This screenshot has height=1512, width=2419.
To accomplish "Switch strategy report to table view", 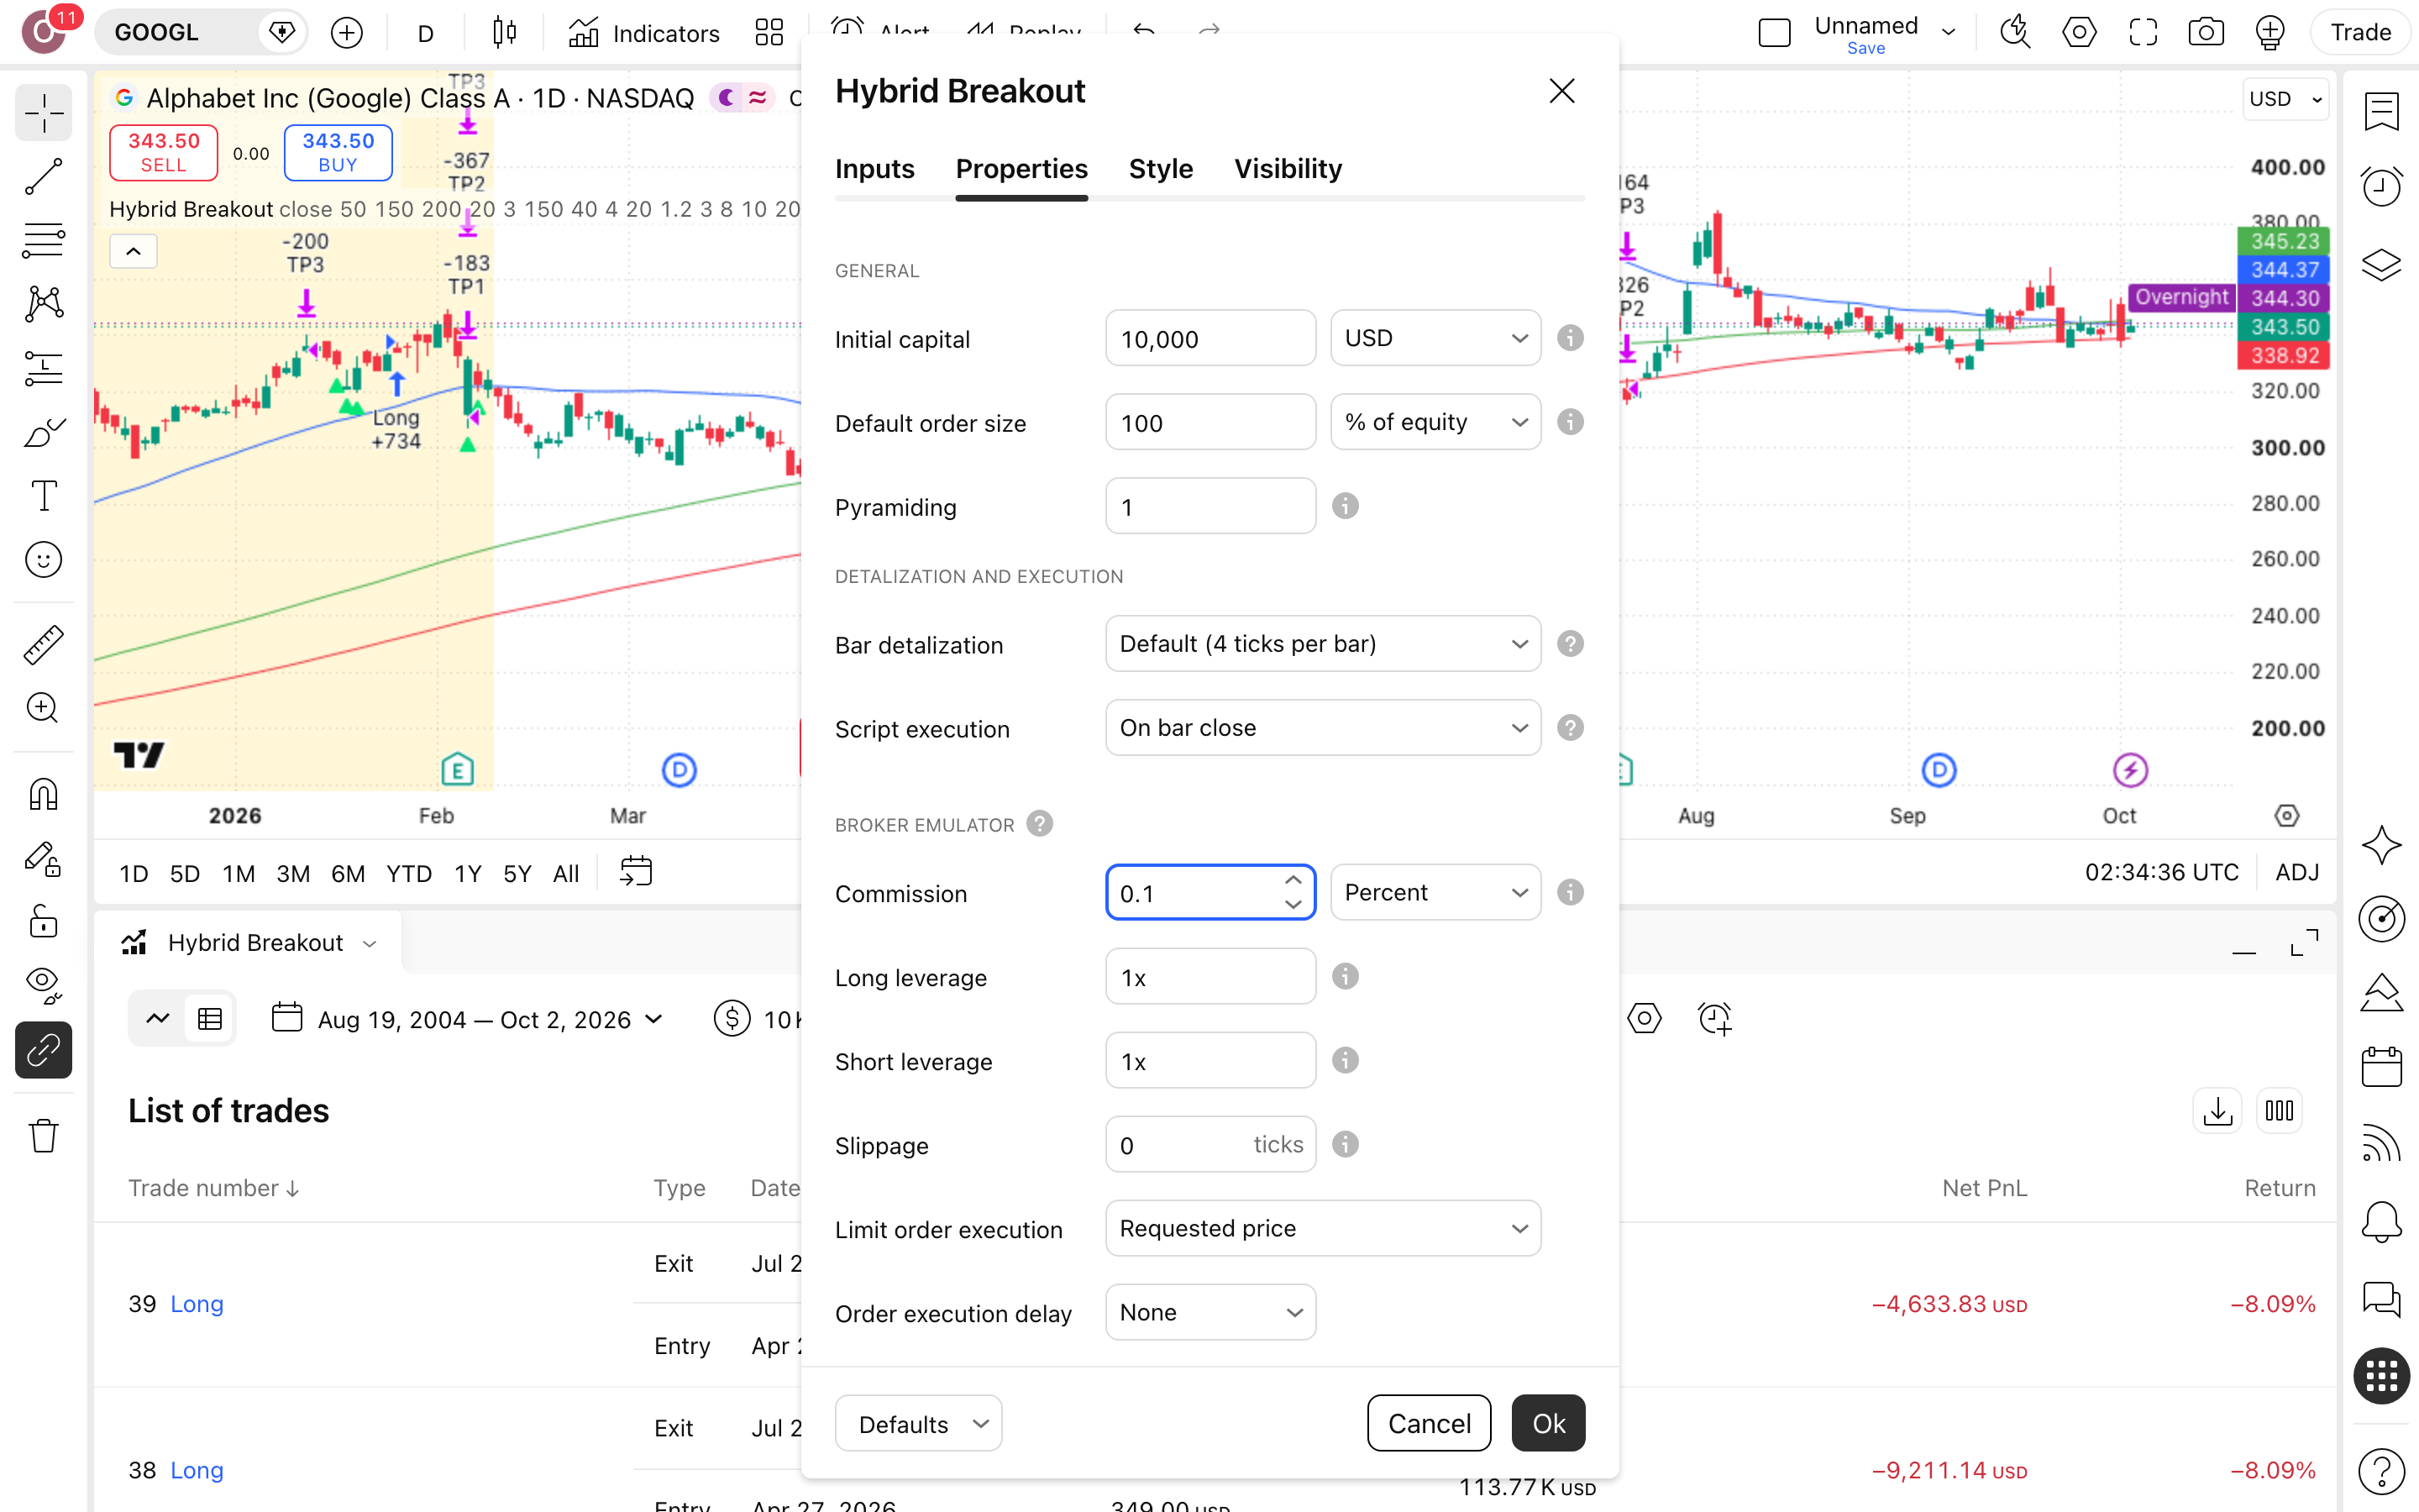I will click(x=210, y=1019).
